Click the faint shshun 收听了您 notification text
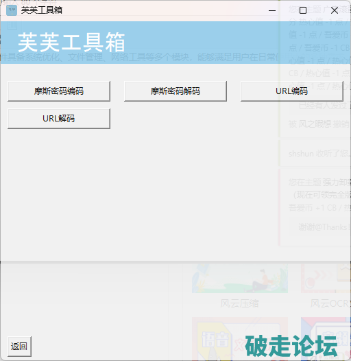351x361 pixels. coord(319,154)
